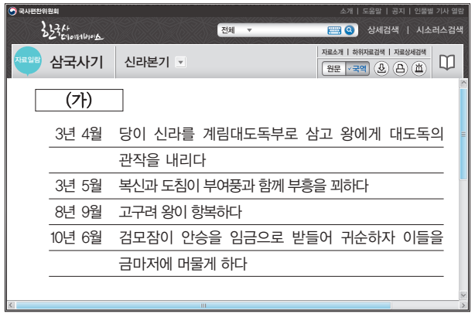Click the (가) box
The height and width of the screenshot is (314, 475).
tap(79, 100)
